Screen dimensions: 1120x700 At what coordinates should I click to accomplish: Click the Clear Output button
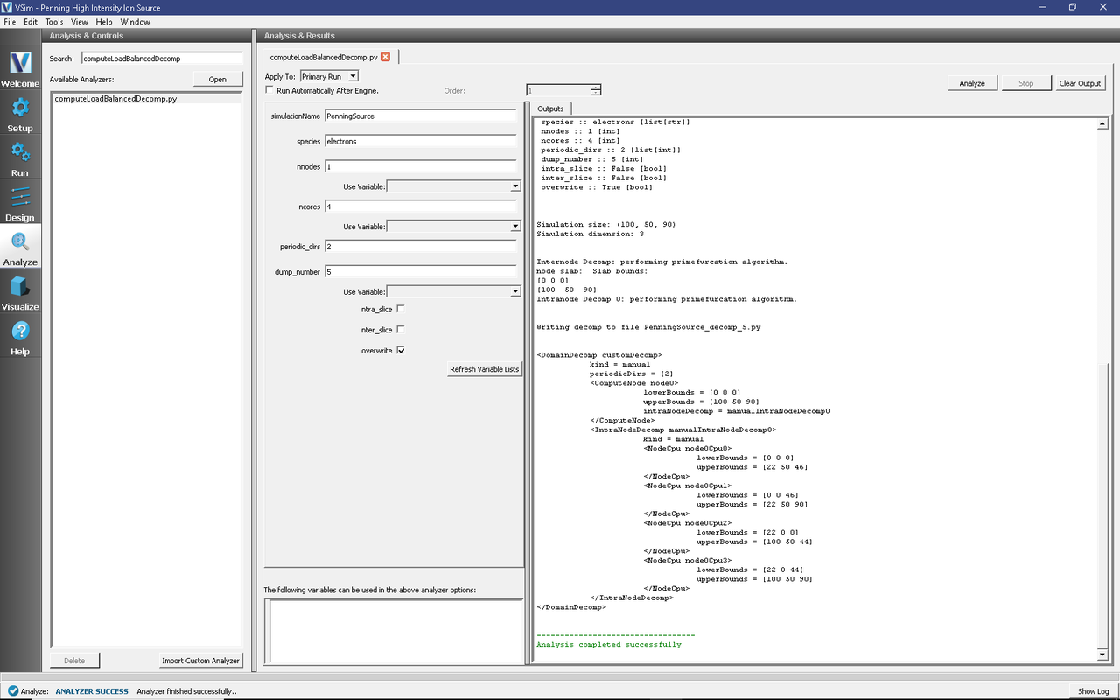tap(1081, 83)
